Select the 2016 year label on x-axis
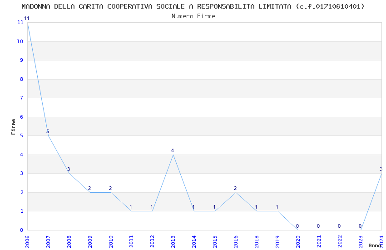 click(236, 241)
